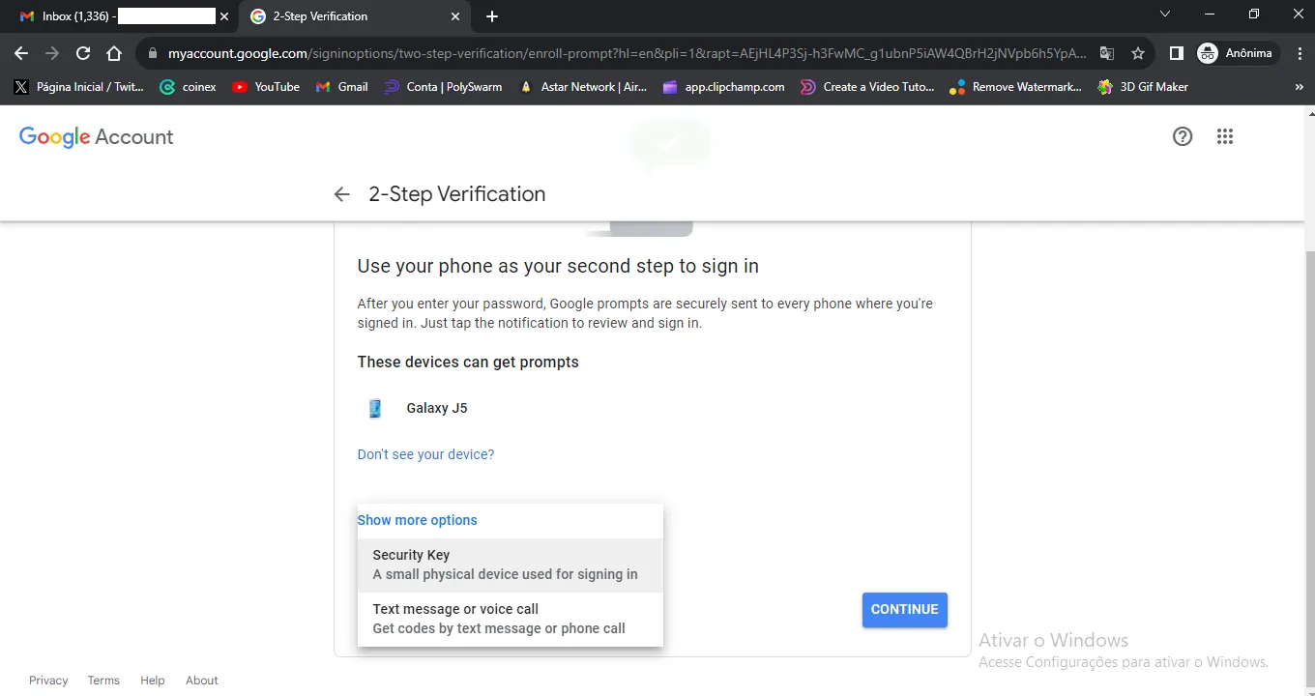Open the browser home page icon
The image size is (1315, 696).
[114, 53]
